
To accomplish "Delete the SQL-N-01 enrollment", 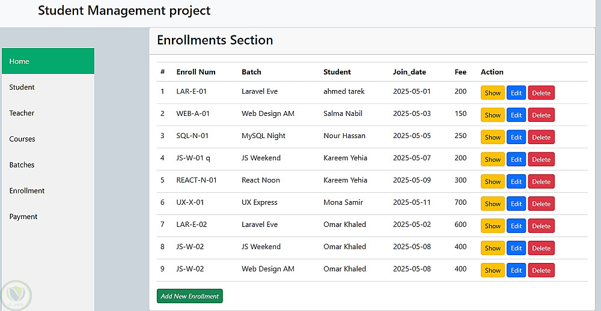I will [x=541, y=137].
